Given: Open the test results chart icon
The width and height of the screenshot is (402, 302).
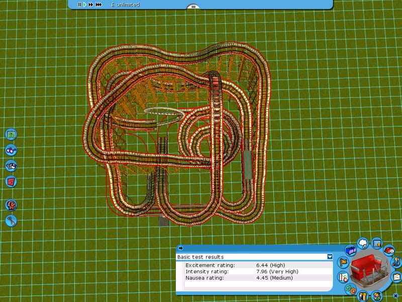Looking at the screenshot, I should (343, 277).
